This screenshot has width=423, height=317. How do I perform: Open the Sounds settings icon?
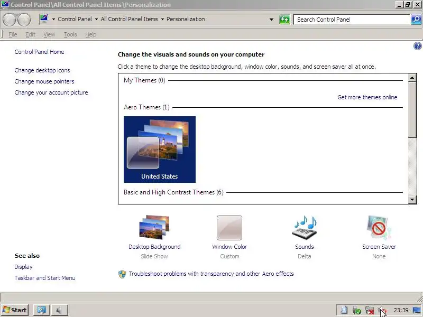click(x=305, y=228)
